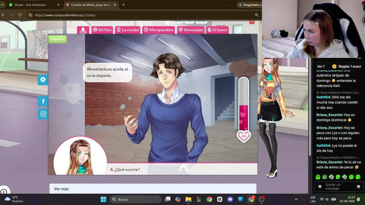Click username Keili454 in Siiiiii message
This screenshot has height=205, width=365.
coord(323,97)
